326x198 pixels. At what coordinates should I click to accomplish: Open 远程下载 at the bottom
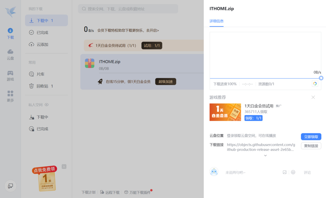110,192
